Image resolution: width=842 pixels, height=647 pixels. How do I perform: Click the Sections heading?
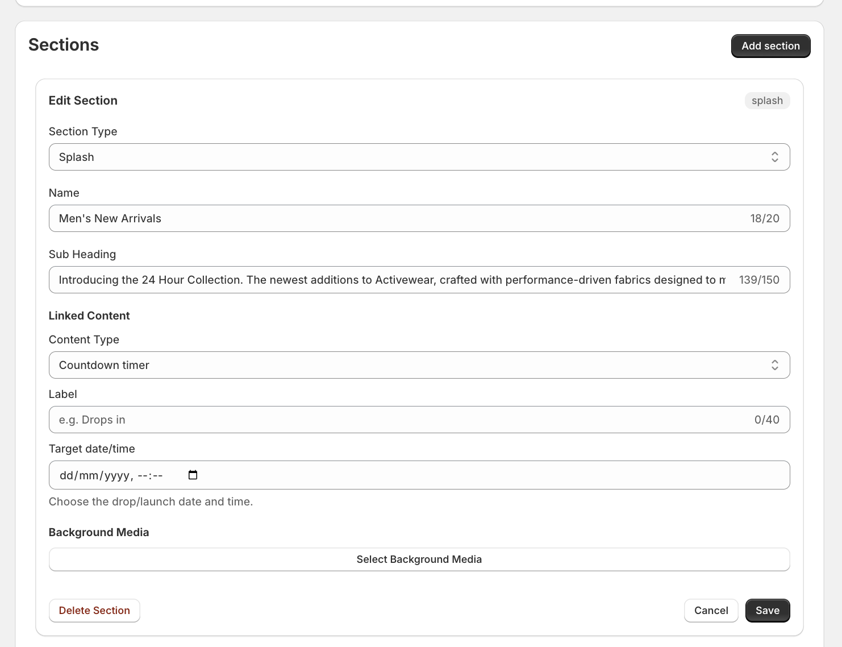(x=64, y=44)
